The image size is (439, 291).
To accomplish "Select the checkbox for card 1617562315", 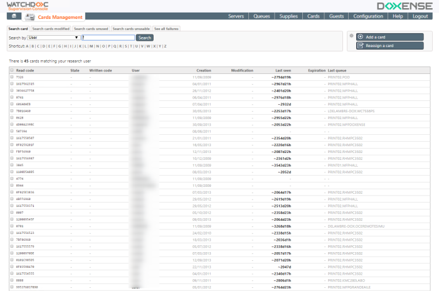I will point(11,83).
